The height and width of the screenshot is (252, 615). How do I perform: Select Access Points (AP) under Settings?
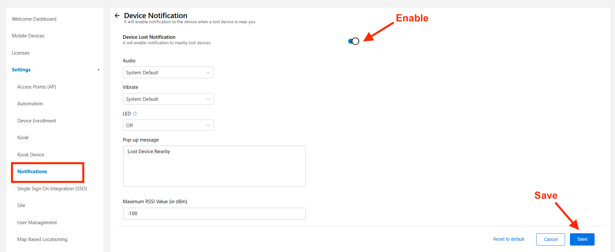pos(37,87)
